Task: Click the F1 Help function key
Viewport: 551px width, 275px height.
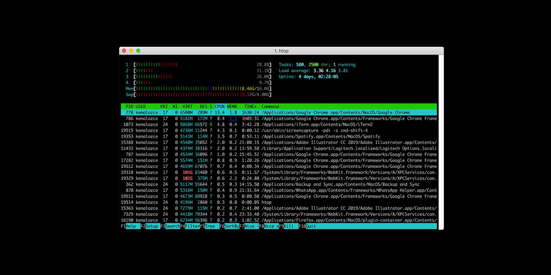Action: click(x=130, y=226)
